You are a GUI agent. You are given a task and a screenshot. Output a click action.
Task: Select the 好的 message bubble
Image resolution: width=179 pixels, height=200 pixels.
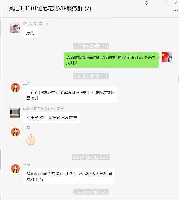(x=30, y=33)
